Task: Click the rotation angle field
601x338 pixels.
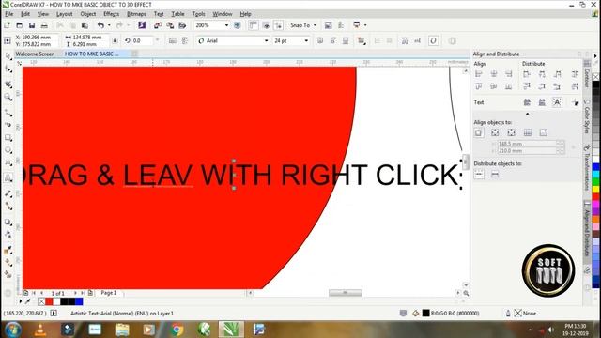Action: click(142, 40)
